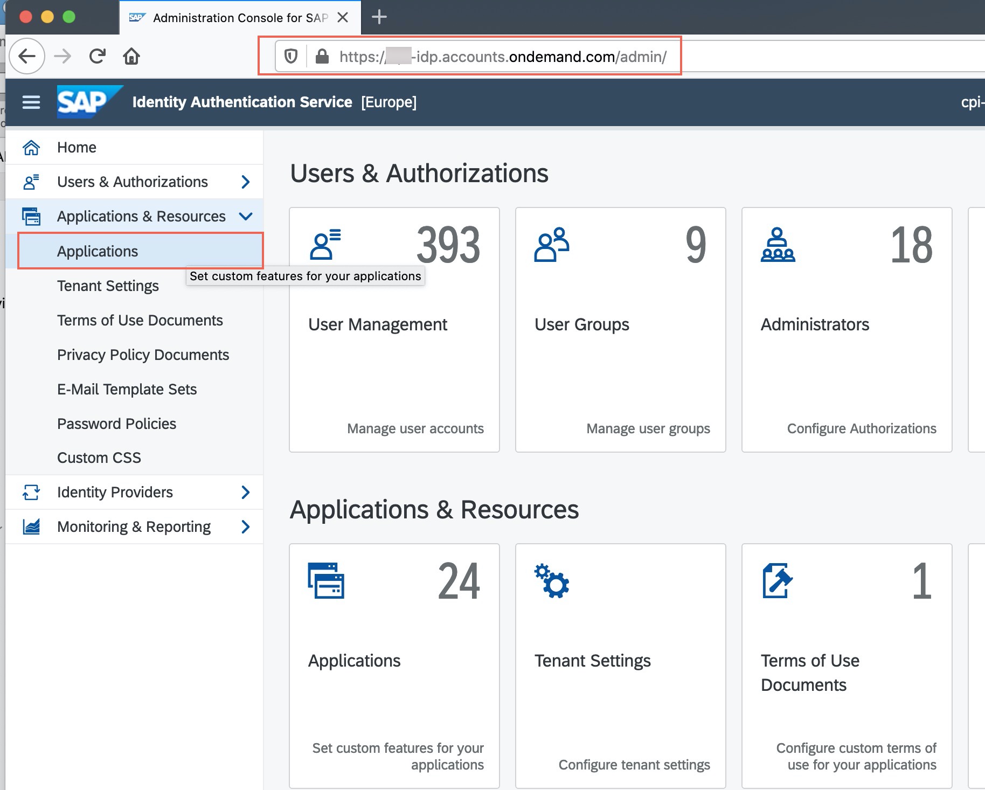
Task: Click the Terms of Use Documents tile icon
Action: pos(777,580)
